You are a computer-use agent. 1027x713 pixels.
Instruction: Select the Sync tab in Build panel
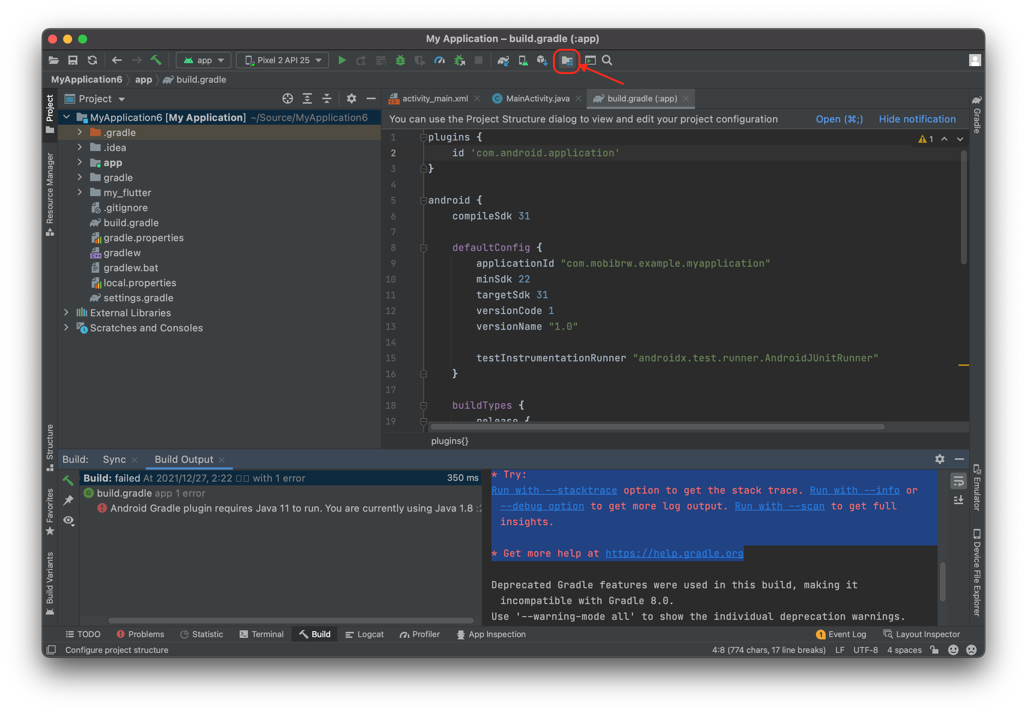coord(114,460)
